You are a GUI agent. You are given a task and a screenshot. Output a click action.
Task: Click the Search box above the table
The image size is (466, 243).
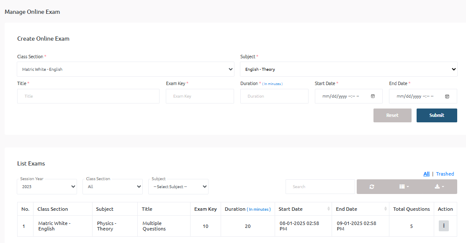point(320,187)
